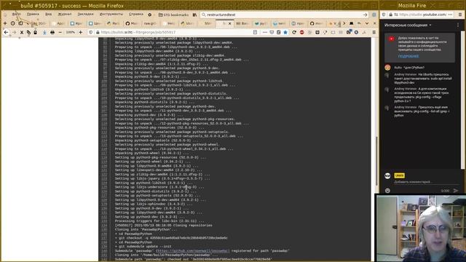Open Интересные сообщения chat filter dropdown
Viewport: 466px width, 262px height.
(x=408, y=25)
